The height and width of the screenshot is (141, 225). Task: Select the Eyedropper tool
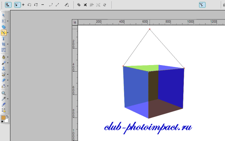tap(4, 99)
